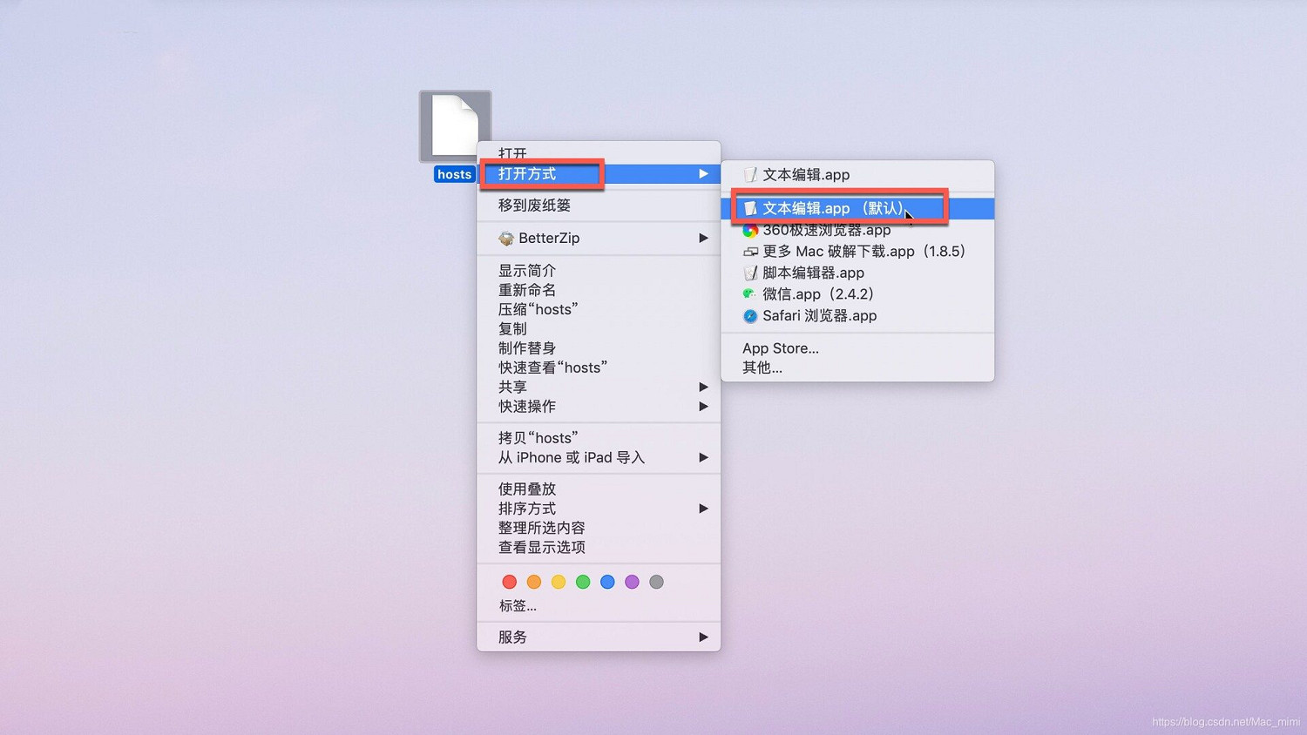Expand the 快速操作 submenu arrow

click(702, 407)
